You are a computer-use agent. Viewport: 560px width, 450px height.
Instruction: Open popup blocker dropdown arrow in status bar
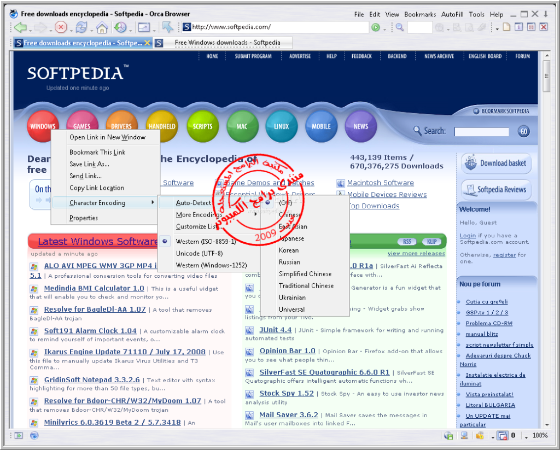coord(493,437)
